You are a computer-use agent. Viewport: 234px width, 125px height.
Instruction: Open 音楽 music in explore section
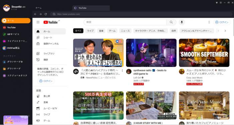pos(50,102)
